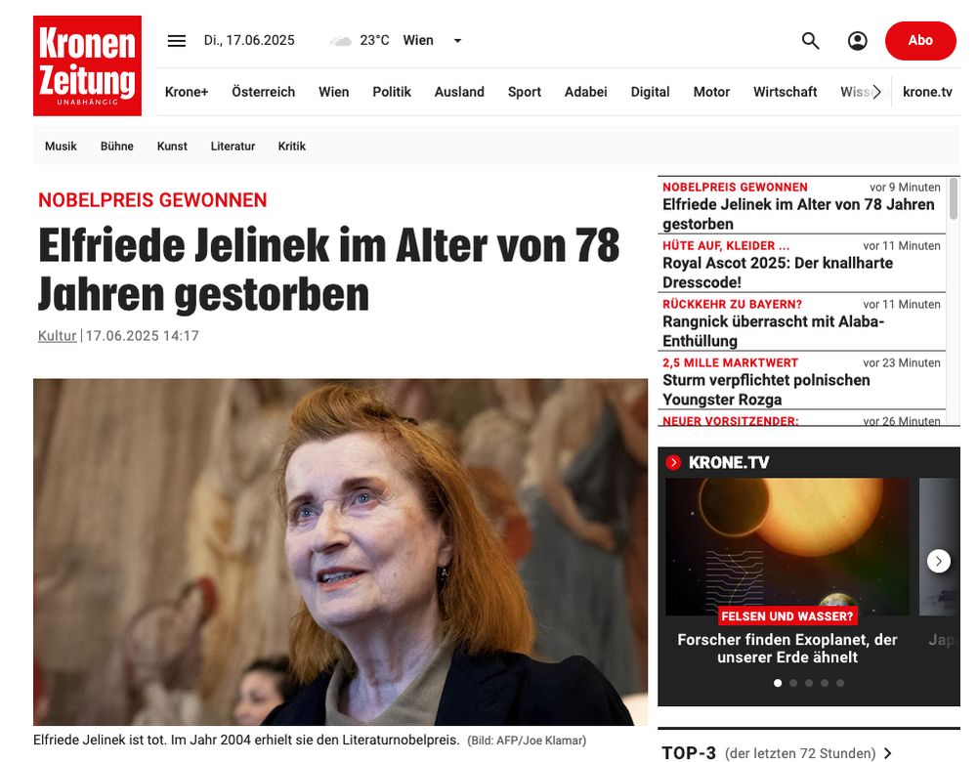Click the red Abo button
Image resolution: width=977 pixels, height=762 pixels.
[x=920, y=40]
